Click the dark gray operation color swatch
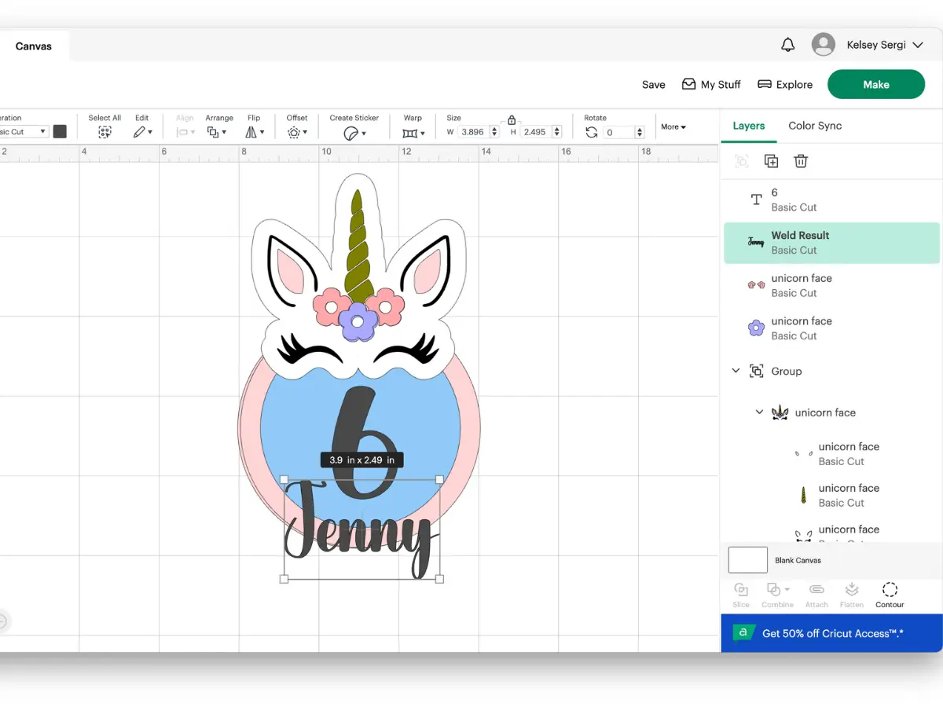943x707 pixels. pyautogui.click(x=60, y=132)
